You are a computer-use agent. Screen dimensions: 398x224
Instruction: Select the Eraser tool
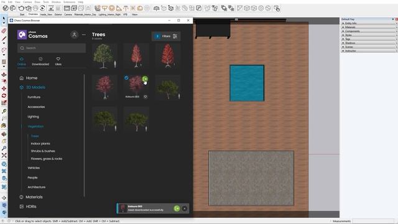pyautogui.click(x=4, y=31)
